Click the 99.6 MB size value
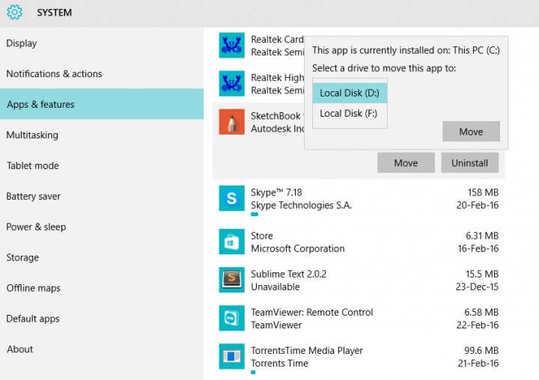This screenshot has height=380, width=539. click(x=481, y=350)
